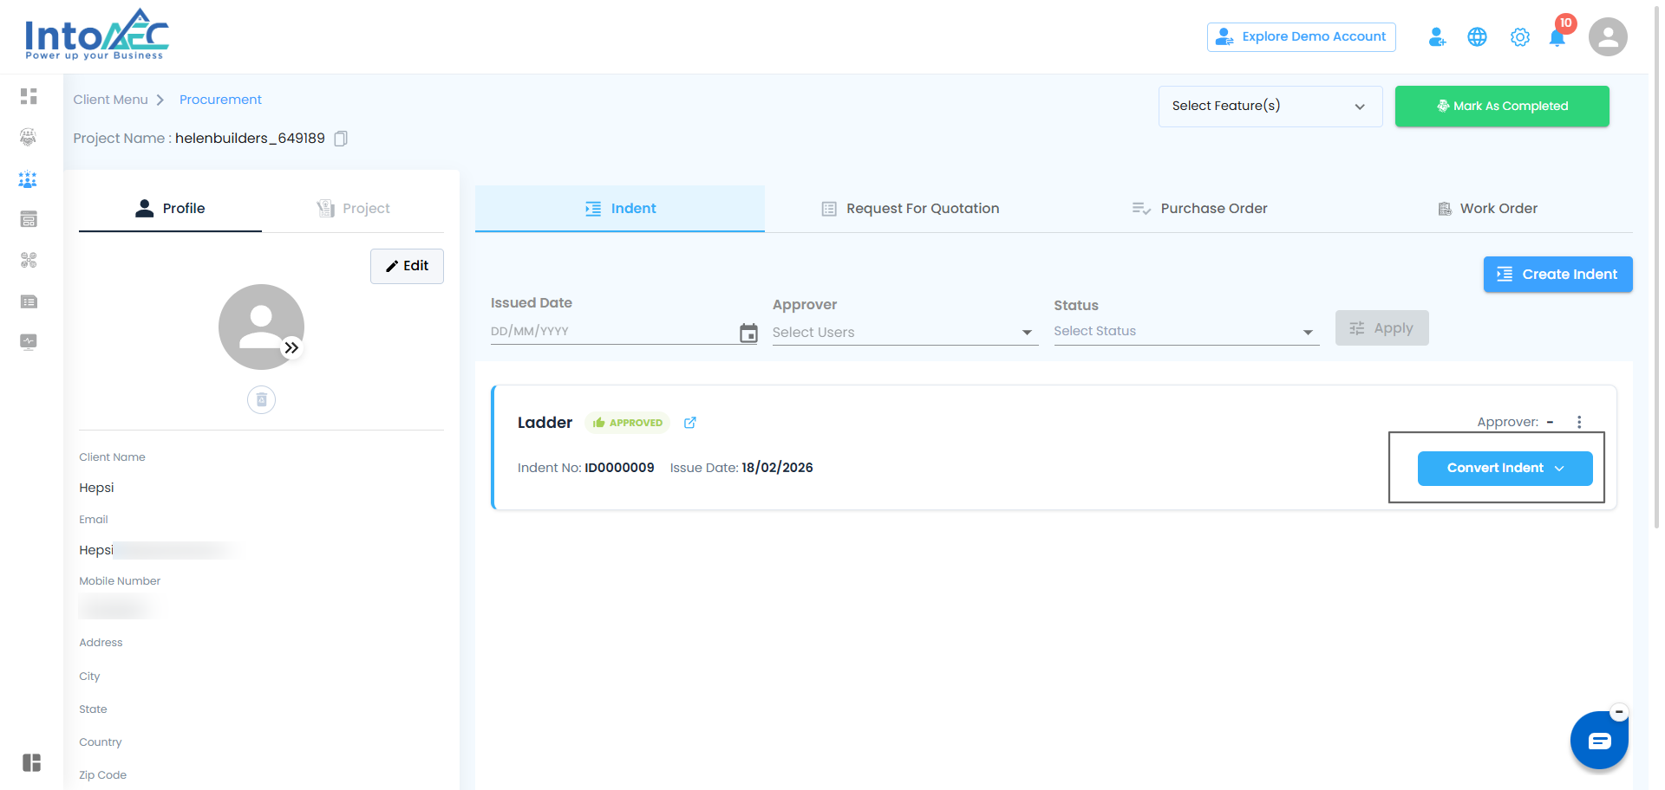Open the four-circle modules icon in sidebar
The height and width of the screenshot is (790, 1665).
[29, 260]
